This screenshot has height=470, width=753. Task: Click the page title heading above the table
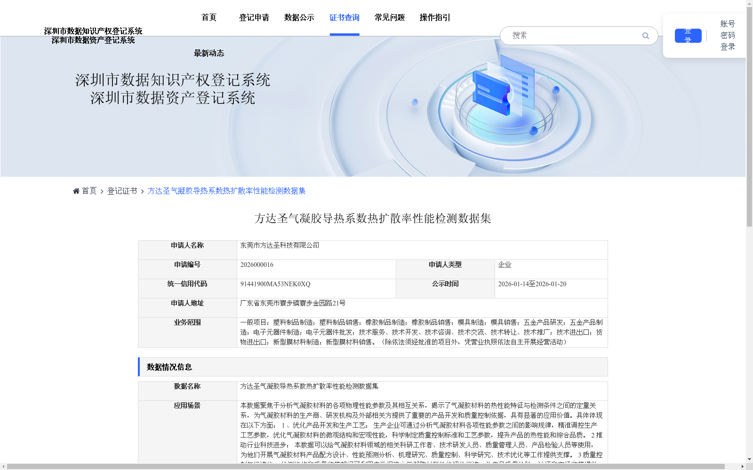click(x=373, y=219)
